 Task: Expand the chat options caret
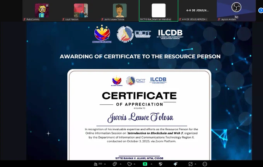tap(120, 164)
